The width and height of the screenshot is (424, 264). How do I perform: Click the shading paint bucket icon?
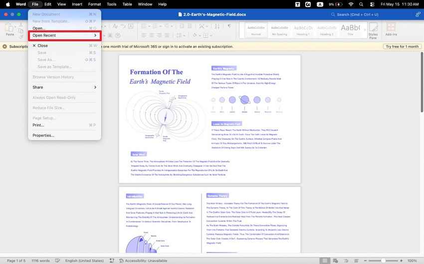195,35
